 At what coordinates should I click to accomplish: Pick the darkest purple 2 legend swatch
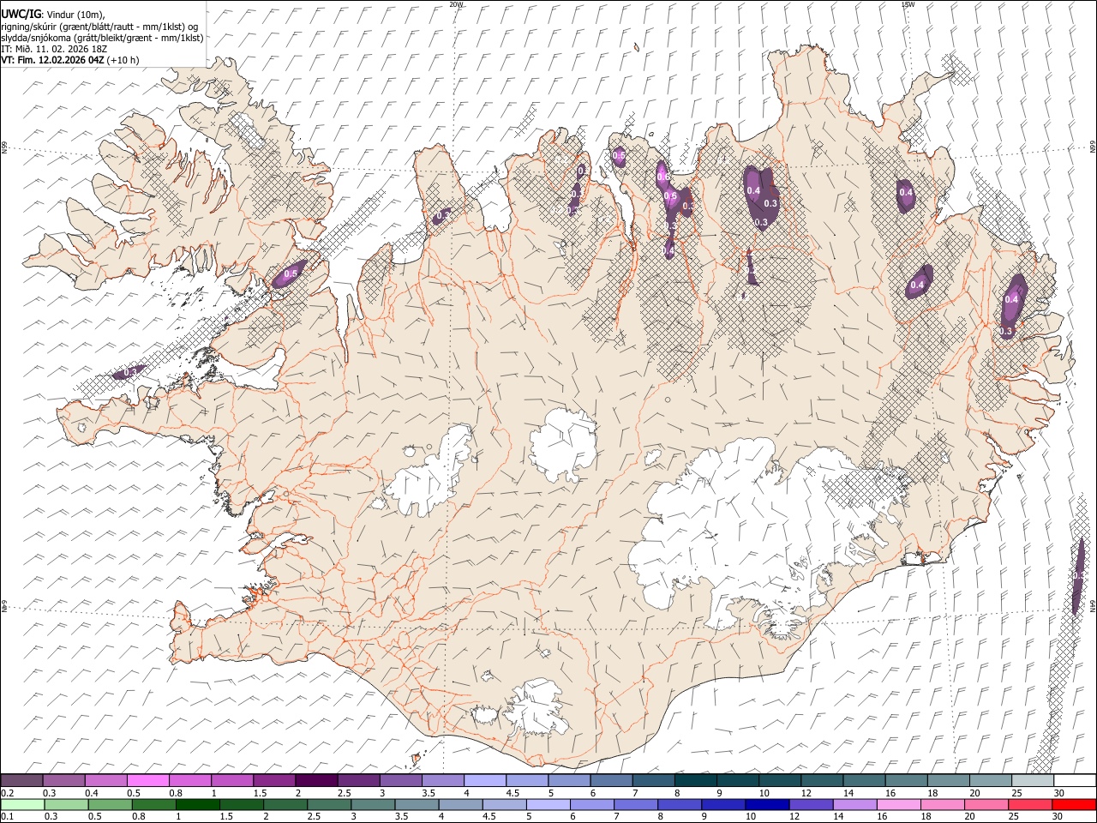(316, 781)
